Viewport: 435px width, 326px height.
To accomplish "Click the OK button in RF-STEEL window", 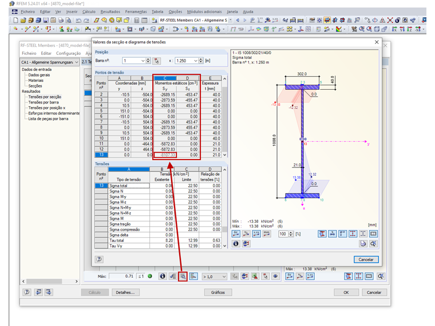I will [x=346, y=292].
